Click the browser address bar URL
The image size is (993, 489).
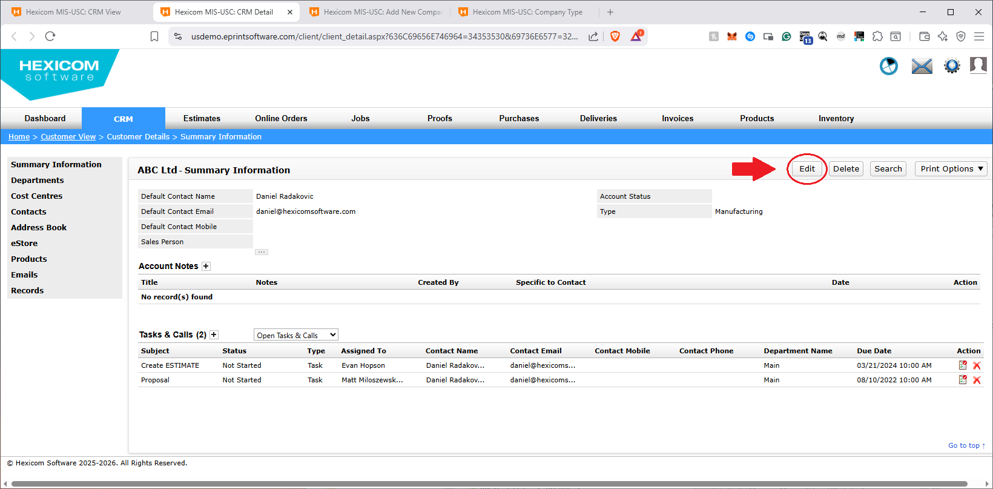384,36
